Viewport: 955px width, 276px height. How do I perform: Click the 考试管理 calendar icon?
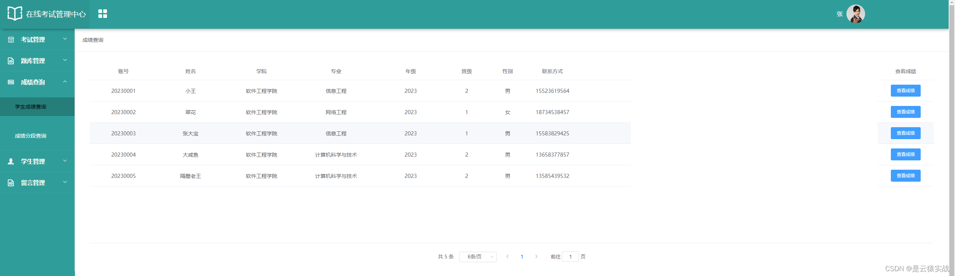click(x=11, y=40)
